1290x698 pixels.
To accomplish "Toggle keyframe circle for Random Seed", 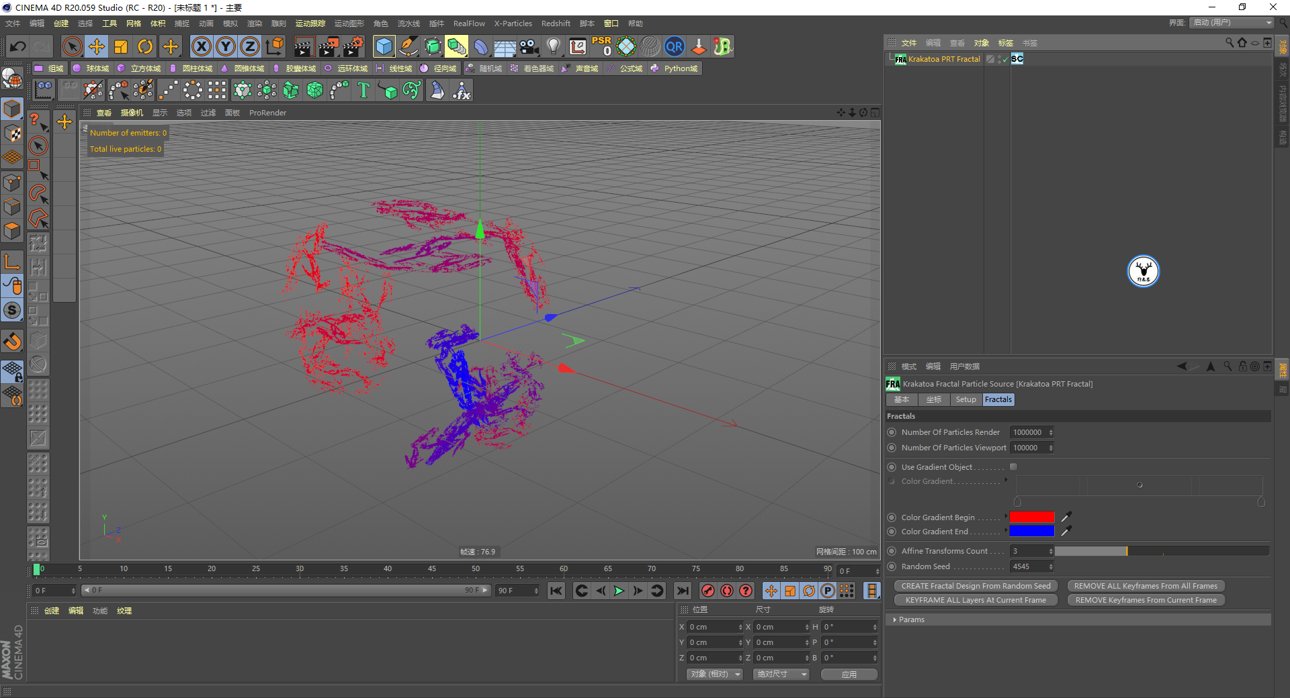I will coord(892,566).
